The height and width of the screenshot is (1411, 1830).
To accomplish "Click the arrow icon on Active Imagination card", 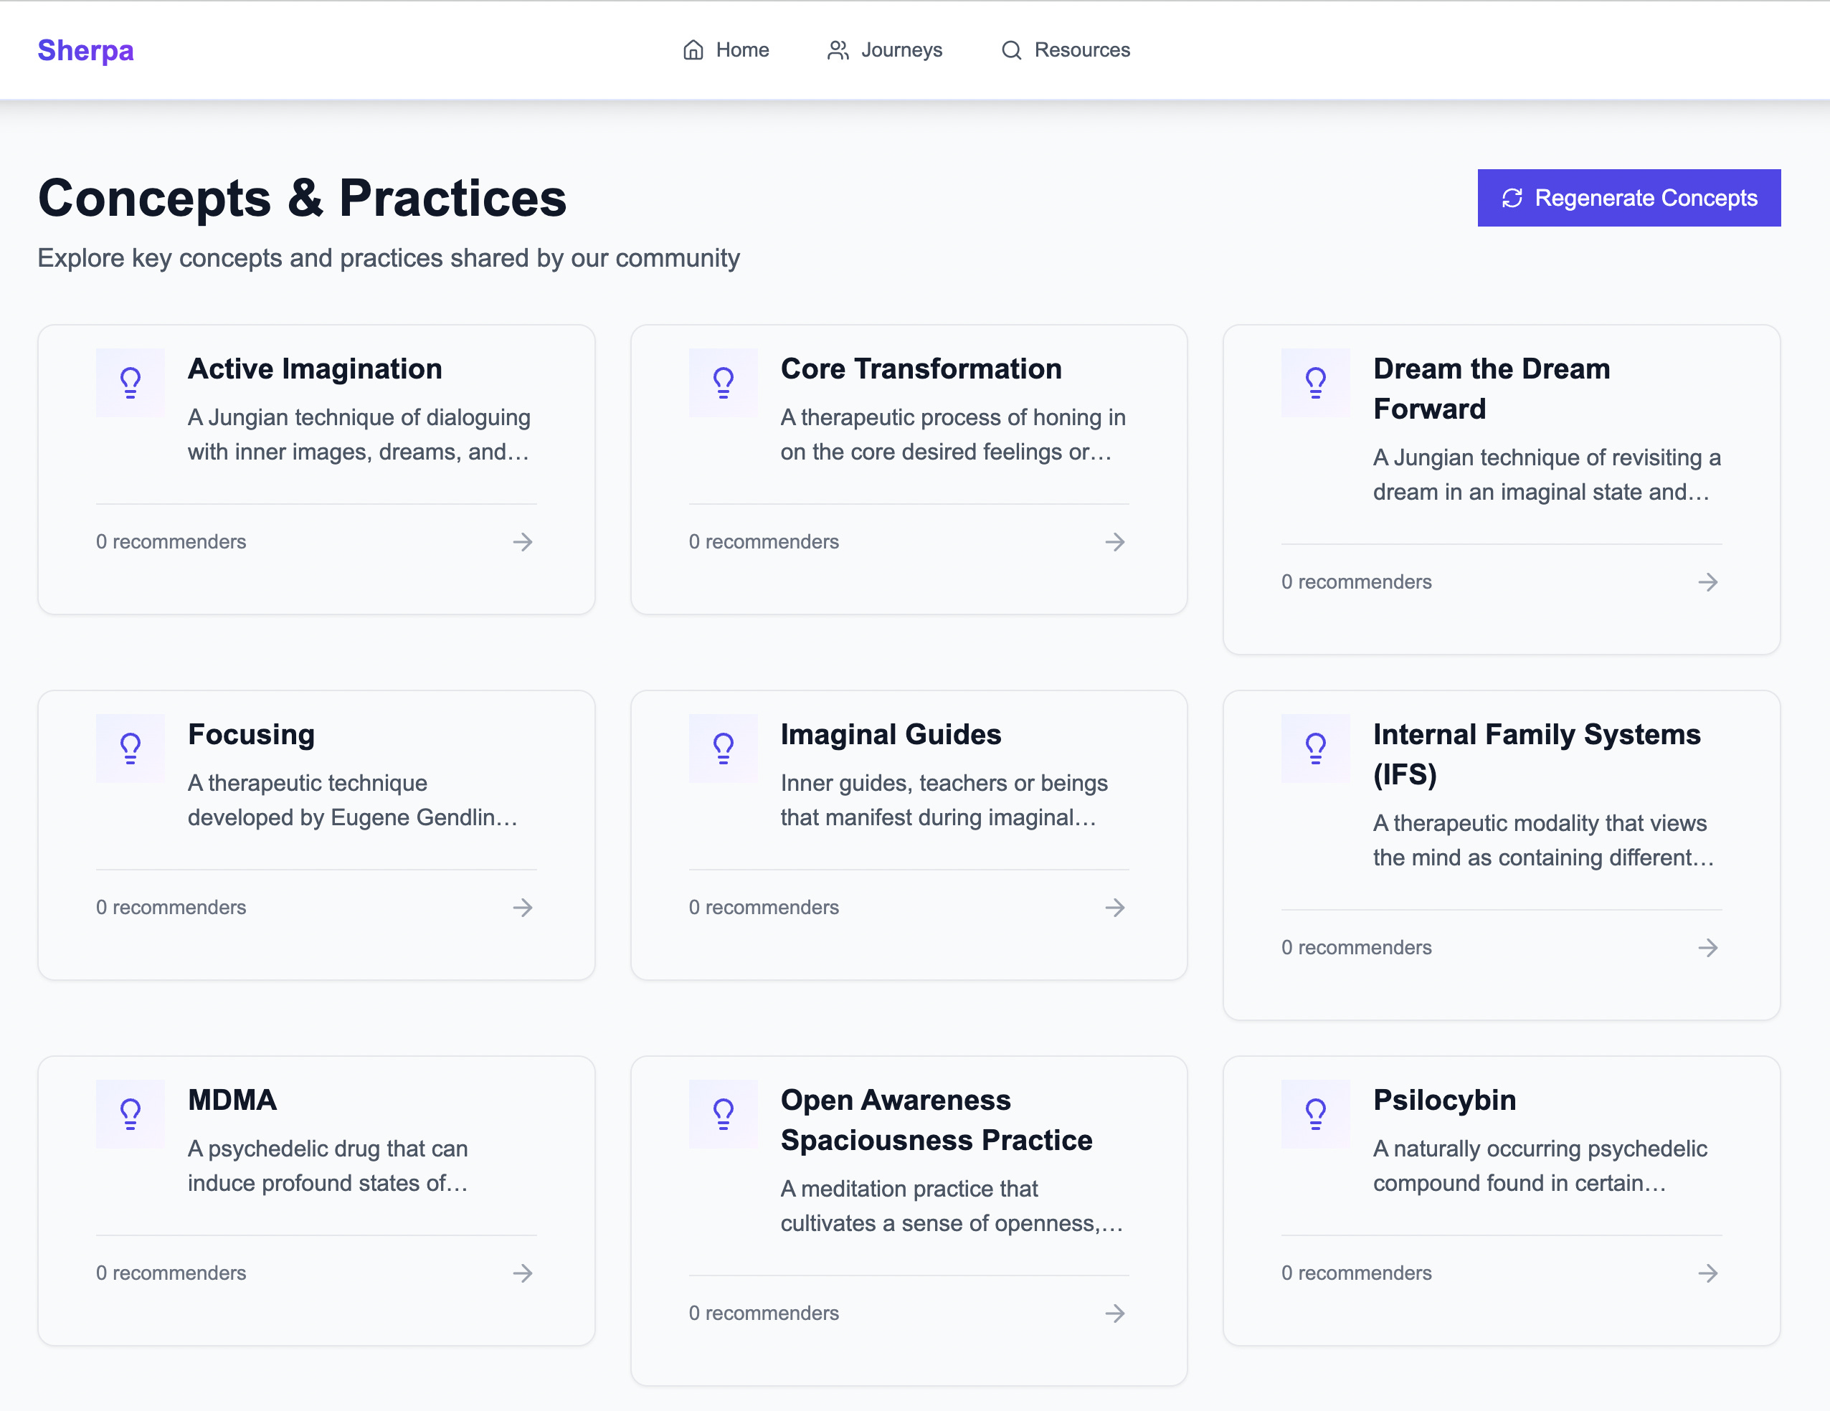I will click(x=523, y=542).
